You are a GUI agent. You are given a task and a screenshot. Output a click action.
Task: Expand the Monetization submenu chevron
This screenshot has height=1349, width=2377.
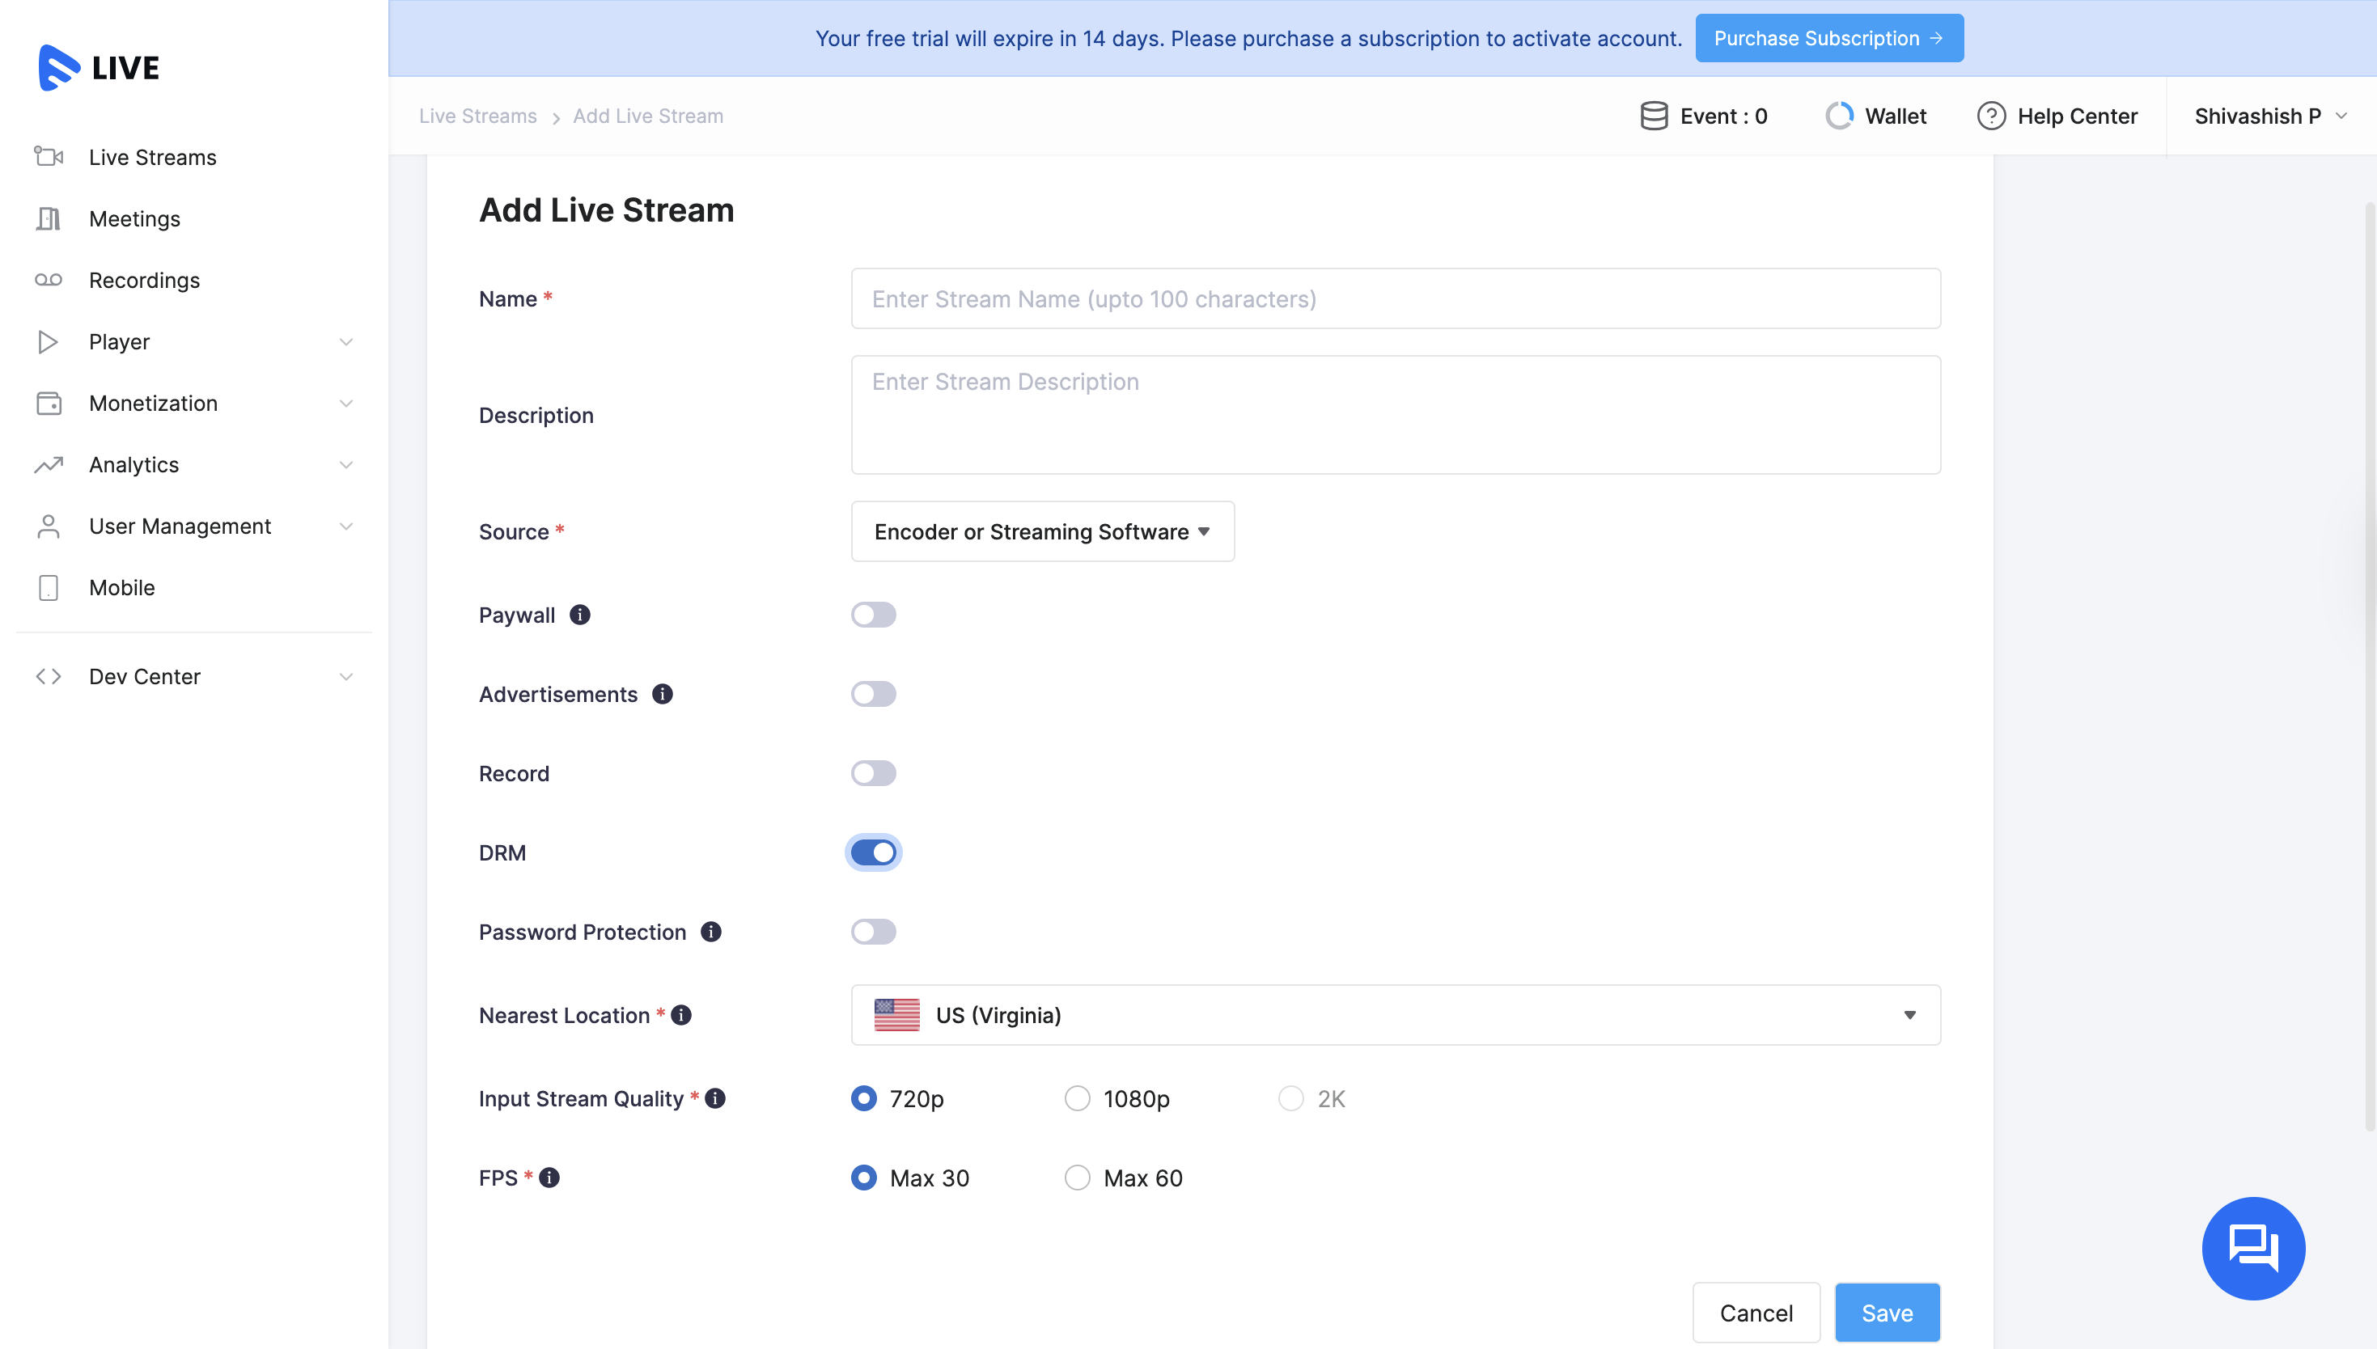click(x=345, y=403)
